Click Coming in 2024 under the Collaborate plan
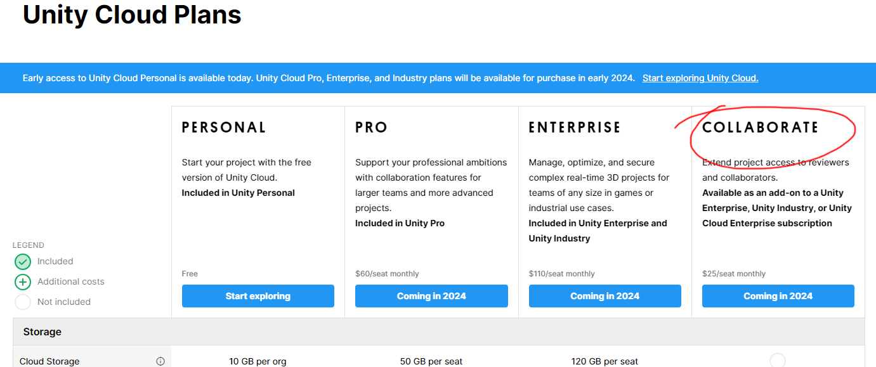Image resolution: width=876 pixels, height=367 pixels. click(x=778, y=296)
